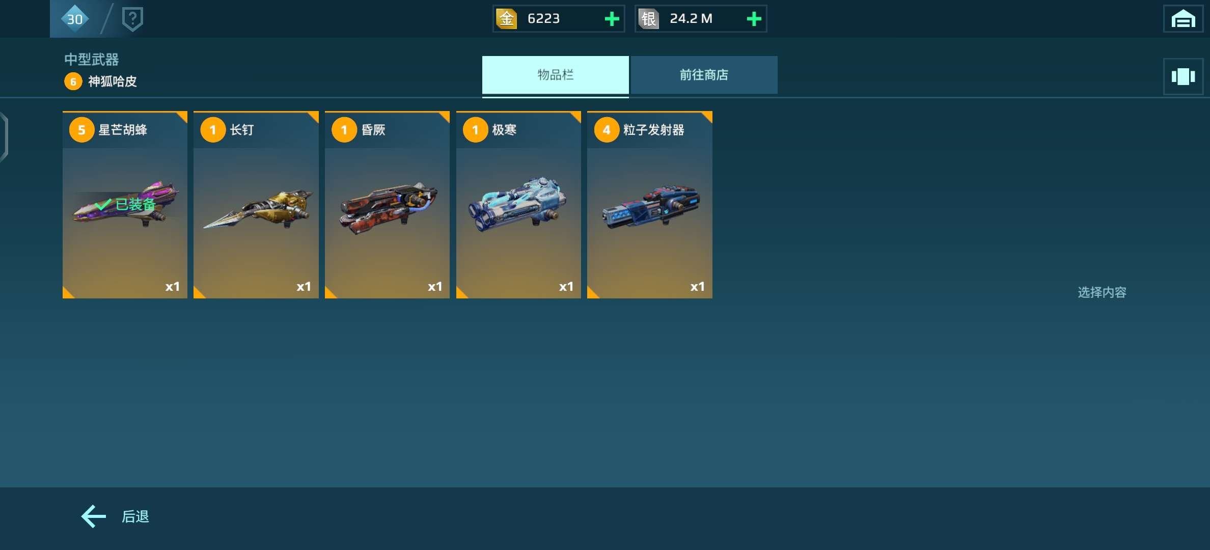Screen dimensions: 1210x550
Task: Go back with the 后退 button
Action: click(115, 516)
